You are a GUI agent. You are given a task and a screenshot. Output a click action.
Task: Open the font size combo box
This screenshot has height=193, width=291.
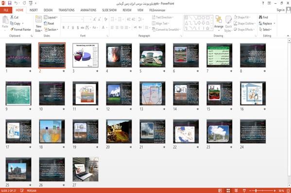click(x=87, y=19)
